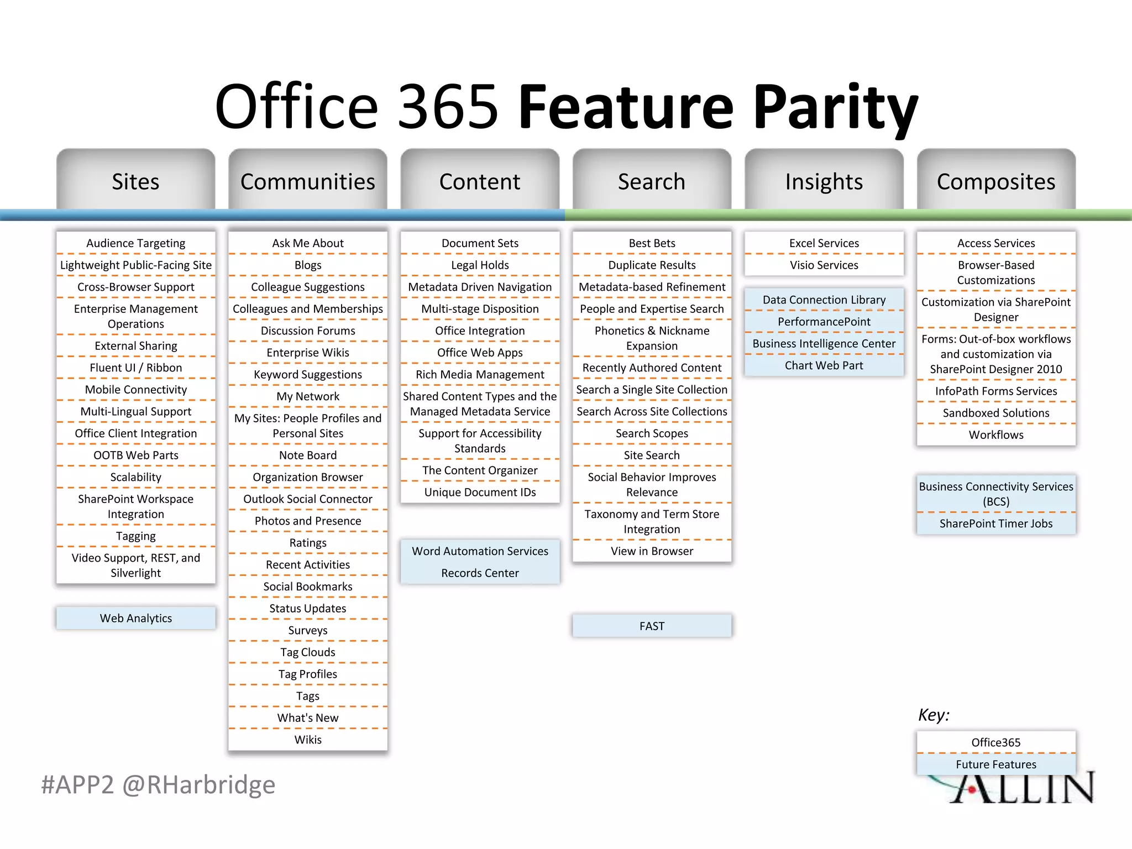Select 'Sandboxed Solutions' item
The width and height of the screenshot is (1132, 849).
(996, 413)
